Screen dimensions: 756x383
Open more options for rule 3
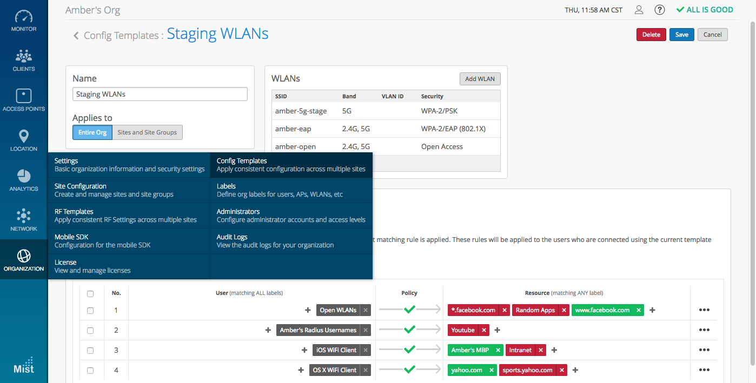(704, 350)
